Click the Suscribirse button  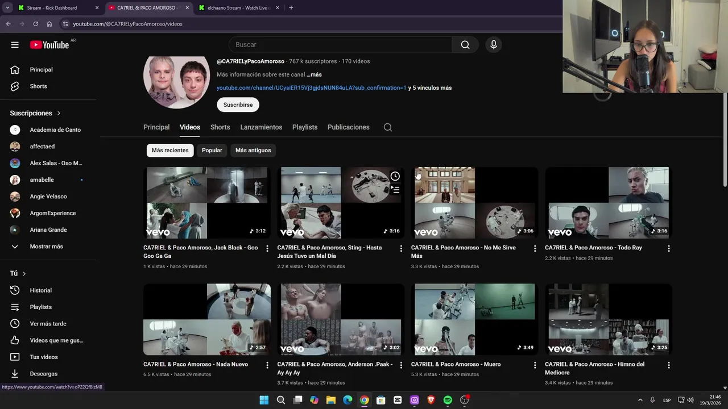[x=238, y=105]
